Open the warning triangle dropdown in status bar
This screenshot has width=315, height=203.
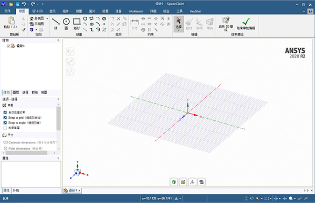pyautogui.click(x=180, y=199)
